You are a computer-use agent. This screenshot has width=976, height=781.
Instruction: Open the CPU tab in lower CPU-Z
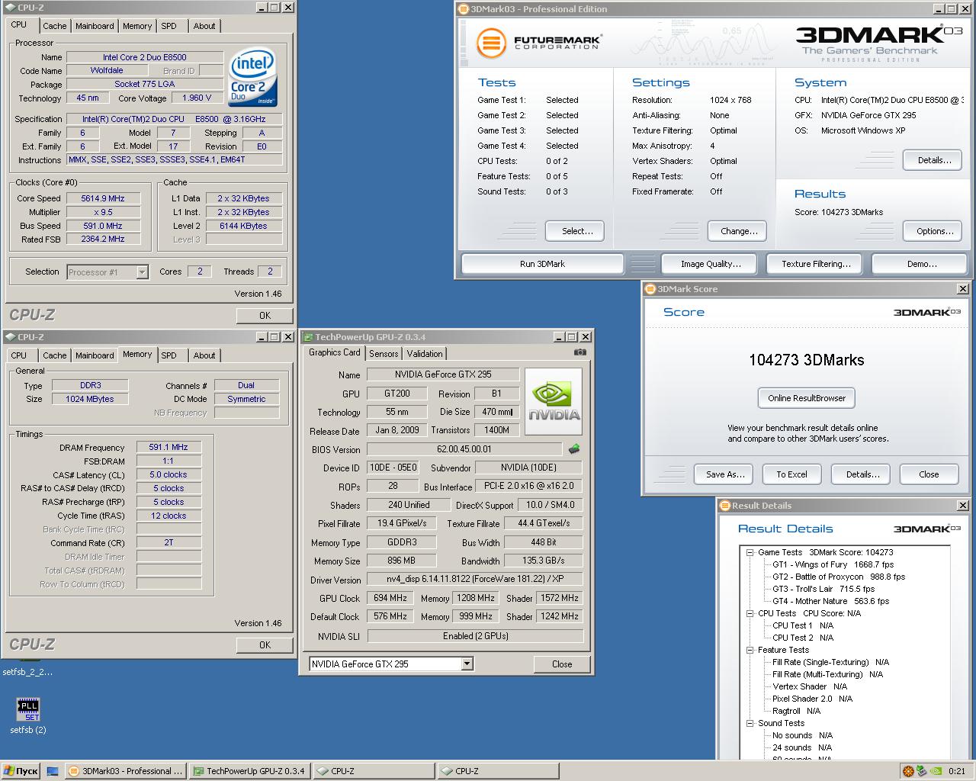[19, 355]
